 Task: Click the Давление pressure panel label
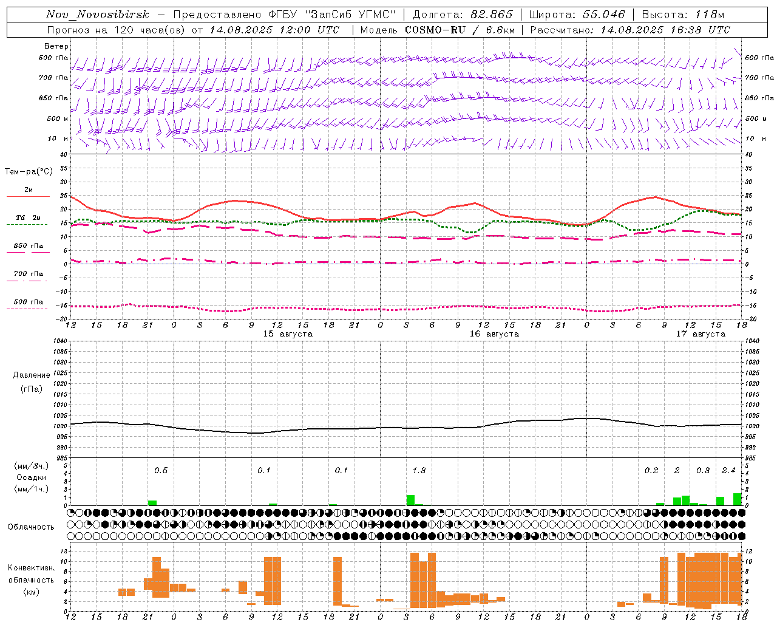tap(32, 375)
